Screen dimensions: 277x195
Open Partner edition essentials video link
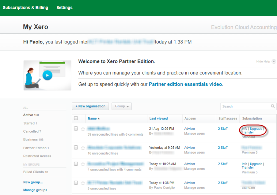point(186,84)
